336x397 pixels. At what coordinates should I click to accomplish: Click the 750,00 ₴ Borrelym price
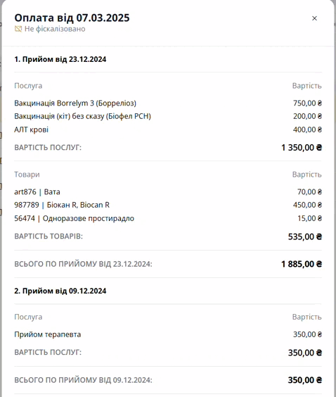[307, 103]
